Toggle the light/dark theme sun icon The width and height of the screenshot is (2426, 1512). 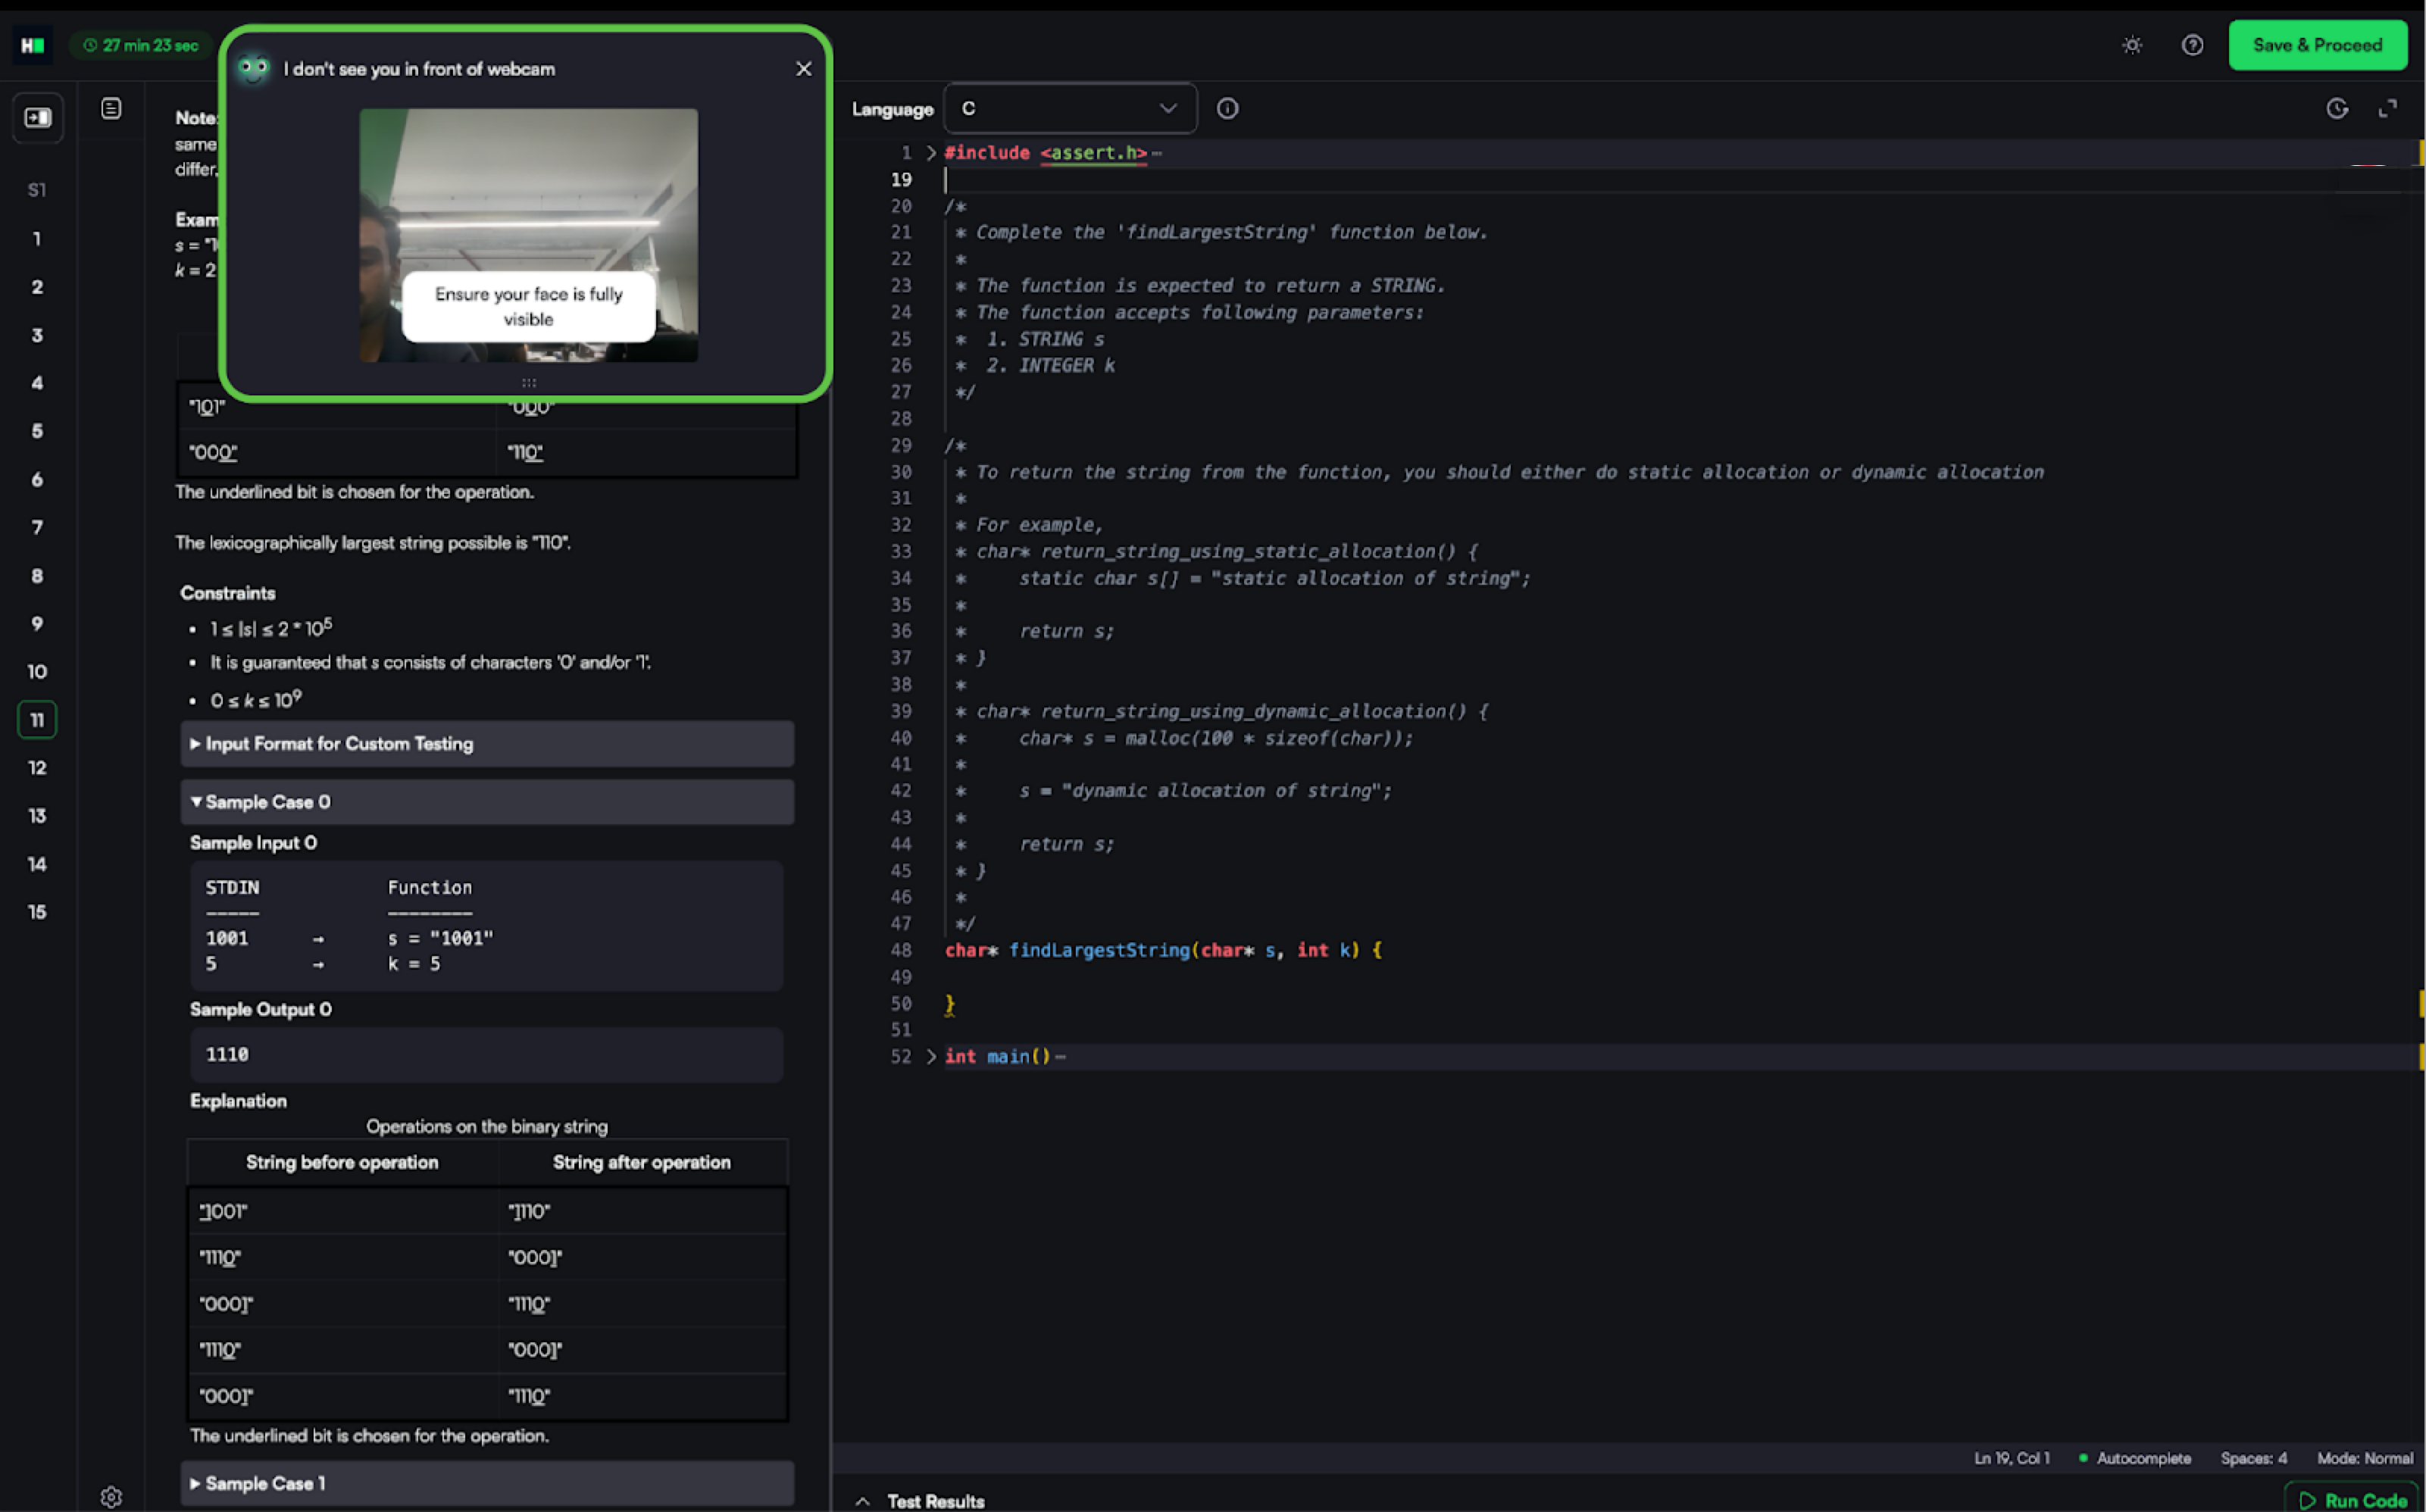click(2132, 45)
